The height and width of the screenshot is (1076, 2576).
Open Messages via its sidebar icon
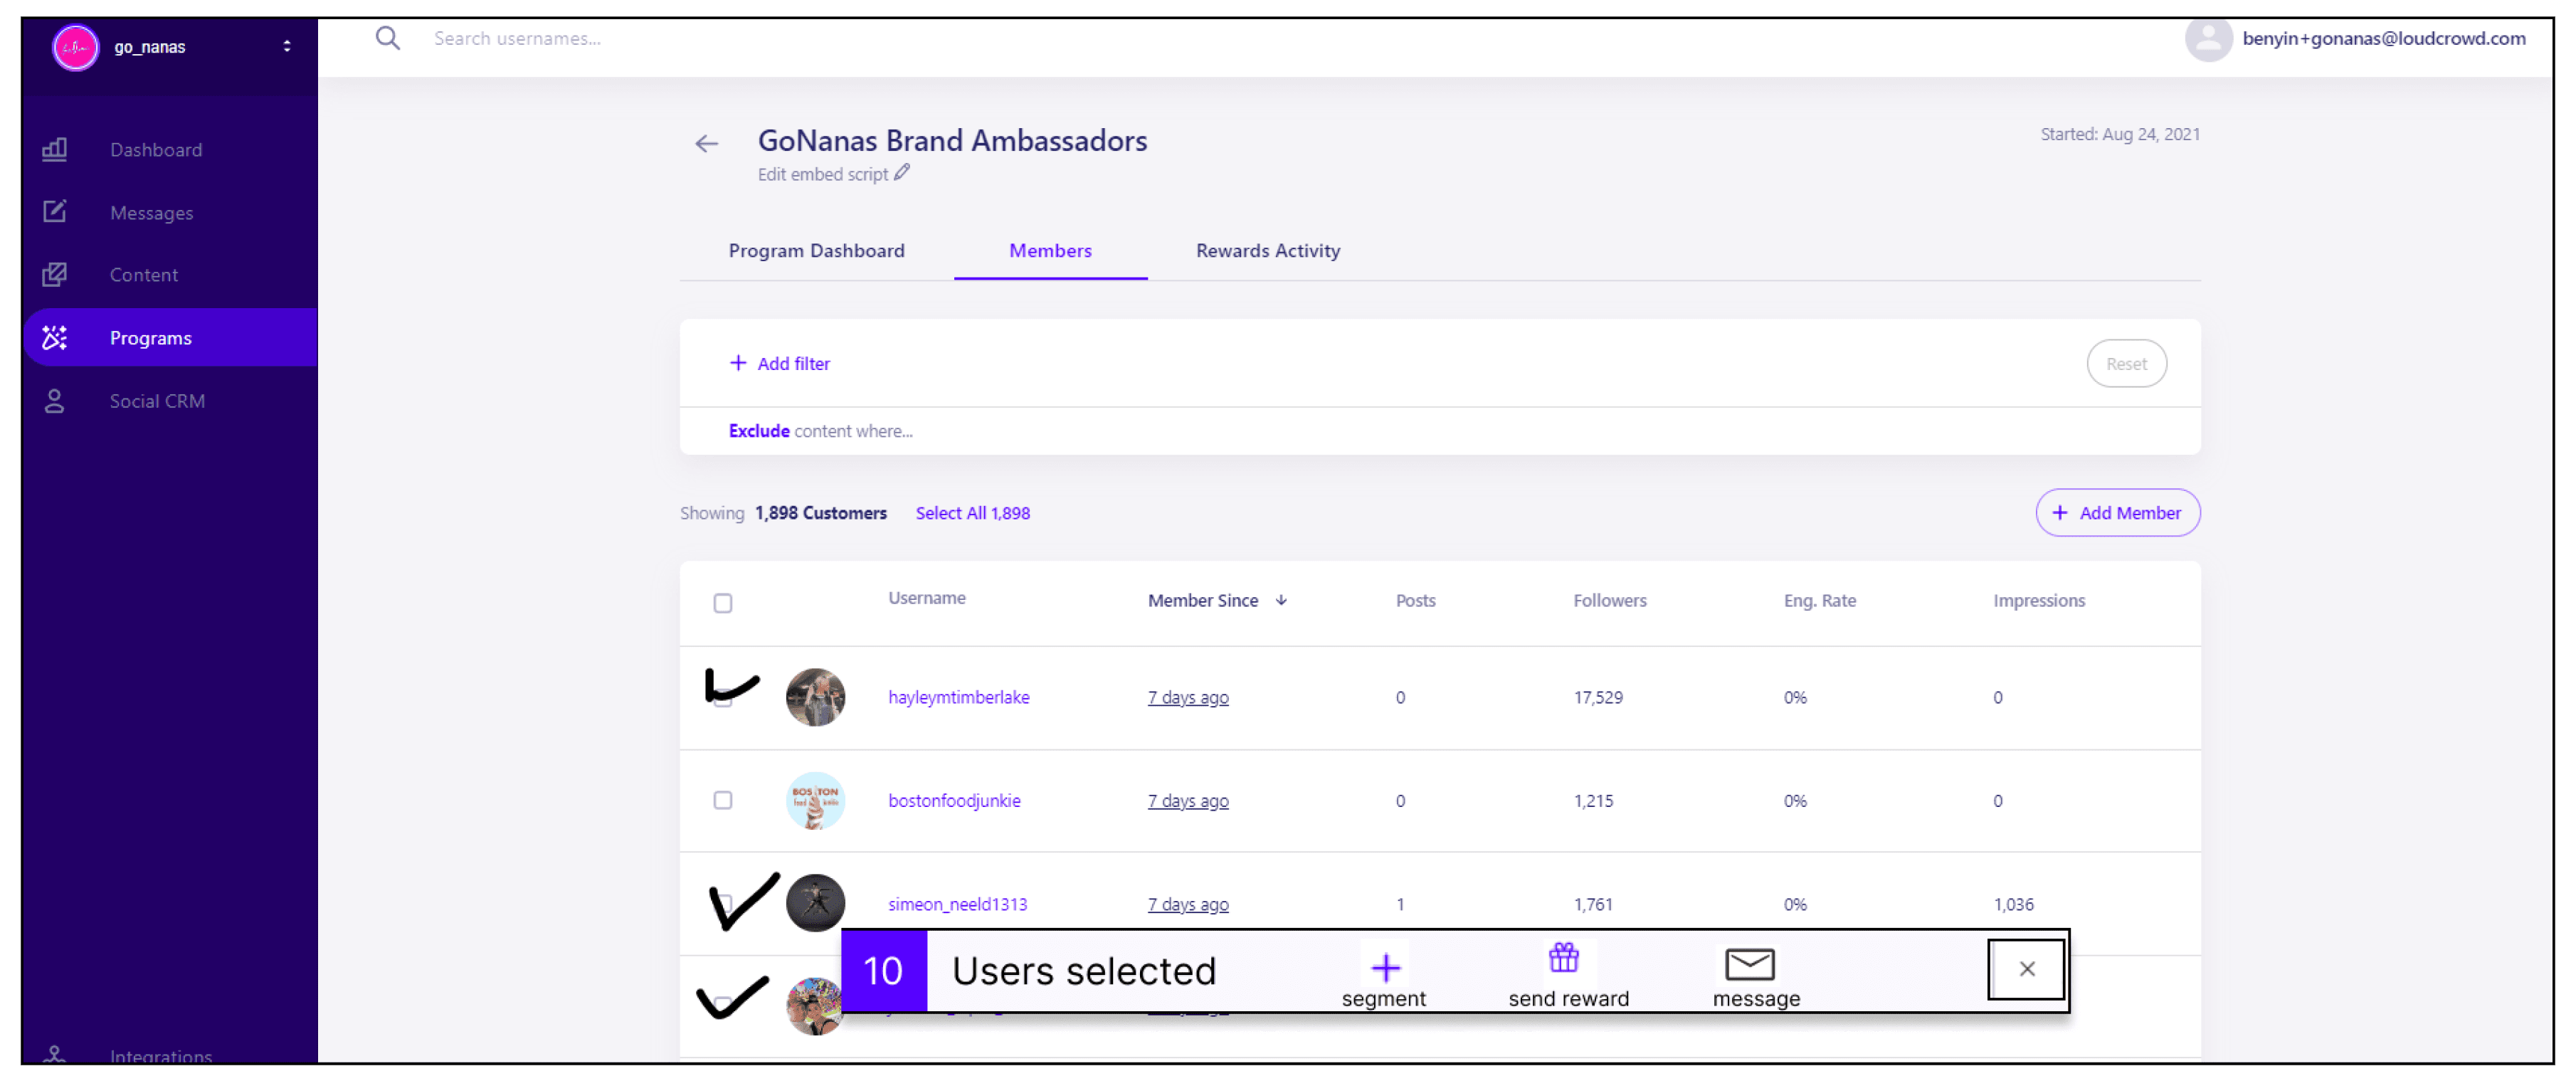tap(54, 212)
